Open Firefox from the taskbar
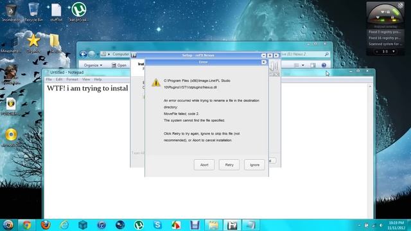The height and width of the screenshot is (231, 411). [x=46, y=225]
